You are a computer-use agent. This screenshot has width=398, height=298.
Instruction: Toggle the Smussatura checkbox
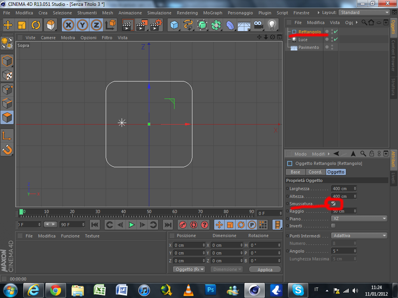333,204
